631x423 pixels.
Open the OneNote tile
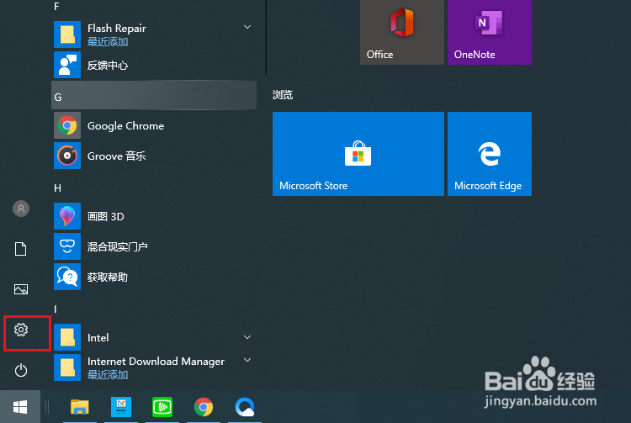point(490,32)
